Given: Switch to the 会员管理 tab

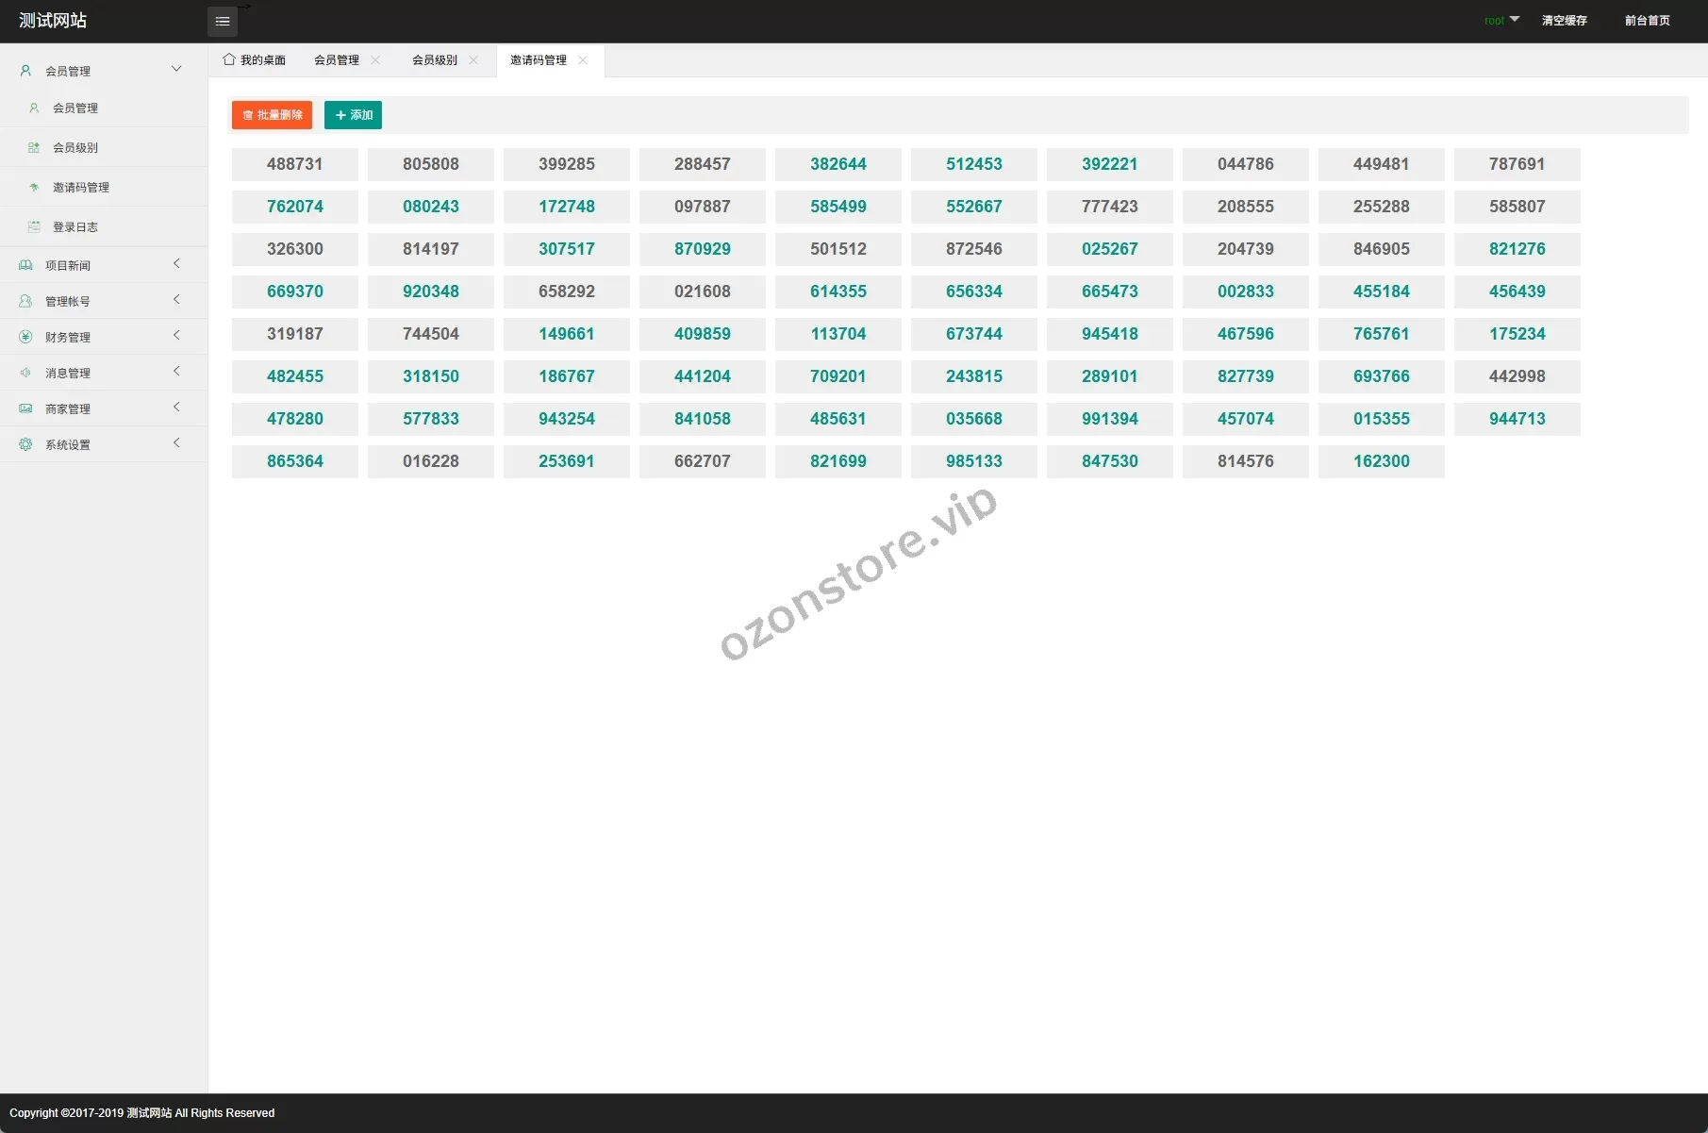Looking at the screenshot, I should (337, 60).
